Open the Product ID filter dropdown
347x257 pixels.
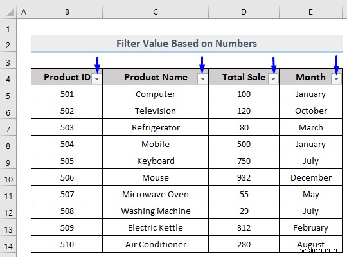tap(96, 79)
